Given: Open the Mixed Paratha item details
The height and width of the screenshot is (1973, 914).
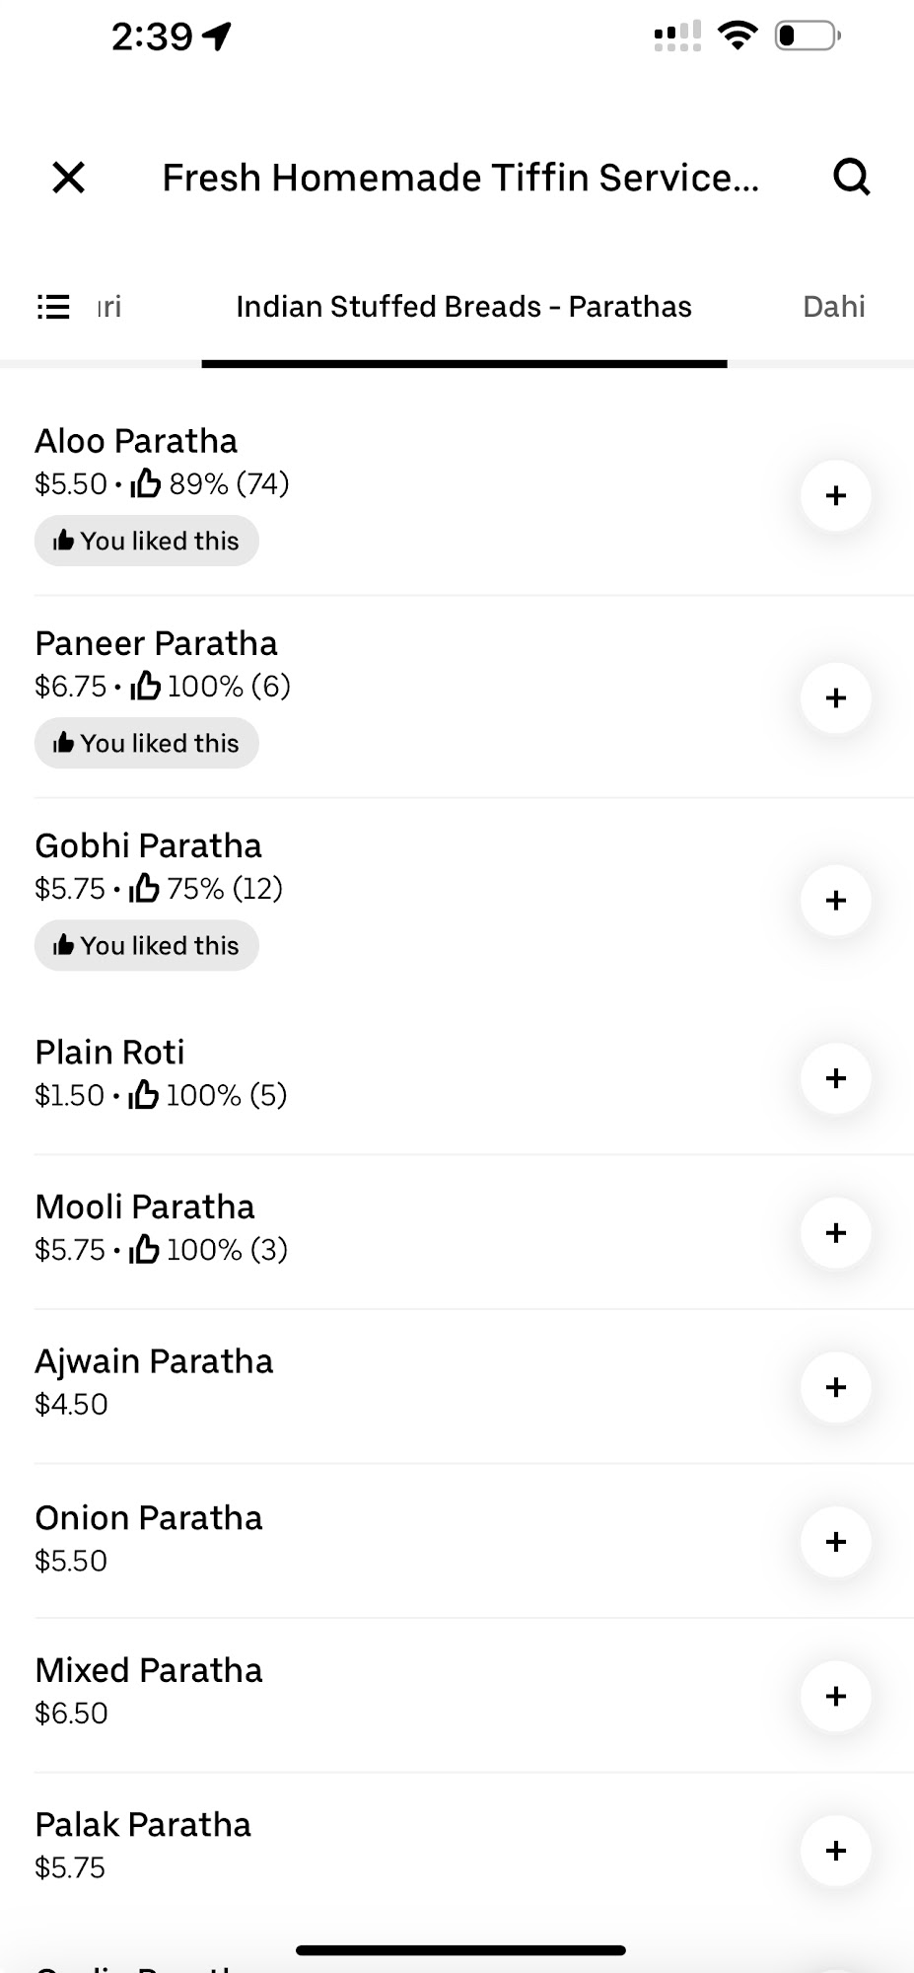Looking at the screenshot, I should 149,1670.
